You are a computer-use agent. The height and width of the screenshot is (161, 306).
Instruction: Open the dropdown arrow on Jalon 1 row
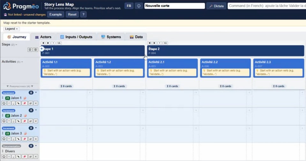[x=36, y=92]
